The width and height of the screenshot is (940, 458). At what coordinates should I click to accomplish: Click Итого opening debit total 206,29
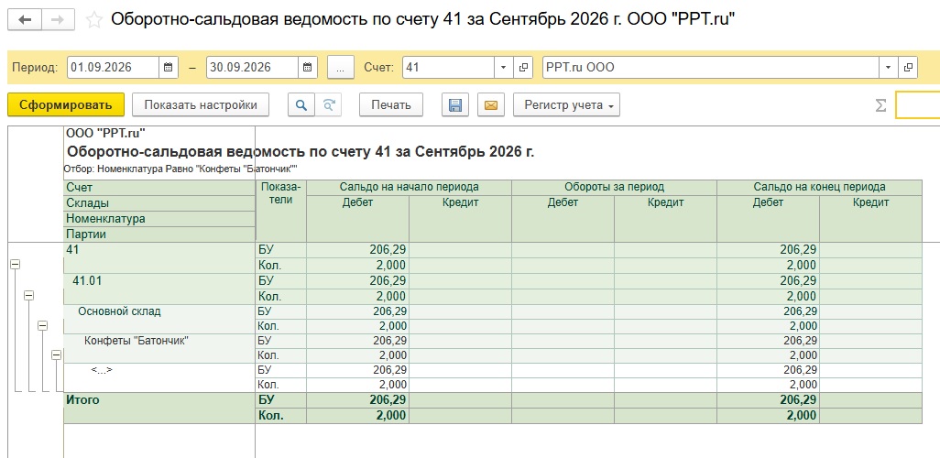[x=358, y=400]
